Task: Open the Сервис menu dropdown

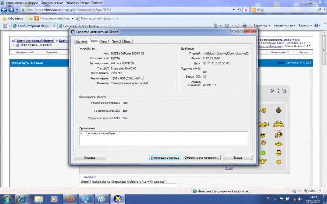Action: click(x=305, y=25)
